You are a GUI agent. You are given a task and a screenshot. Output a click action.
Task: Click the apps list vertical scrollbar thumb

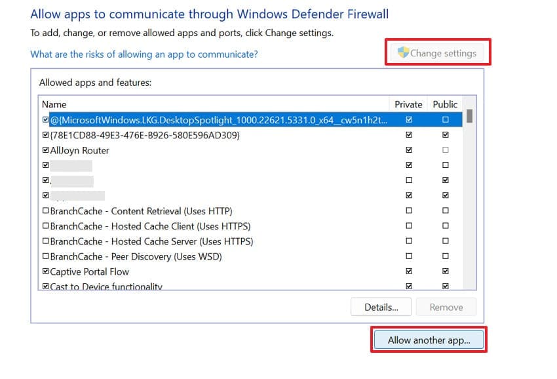pos(469,117)
